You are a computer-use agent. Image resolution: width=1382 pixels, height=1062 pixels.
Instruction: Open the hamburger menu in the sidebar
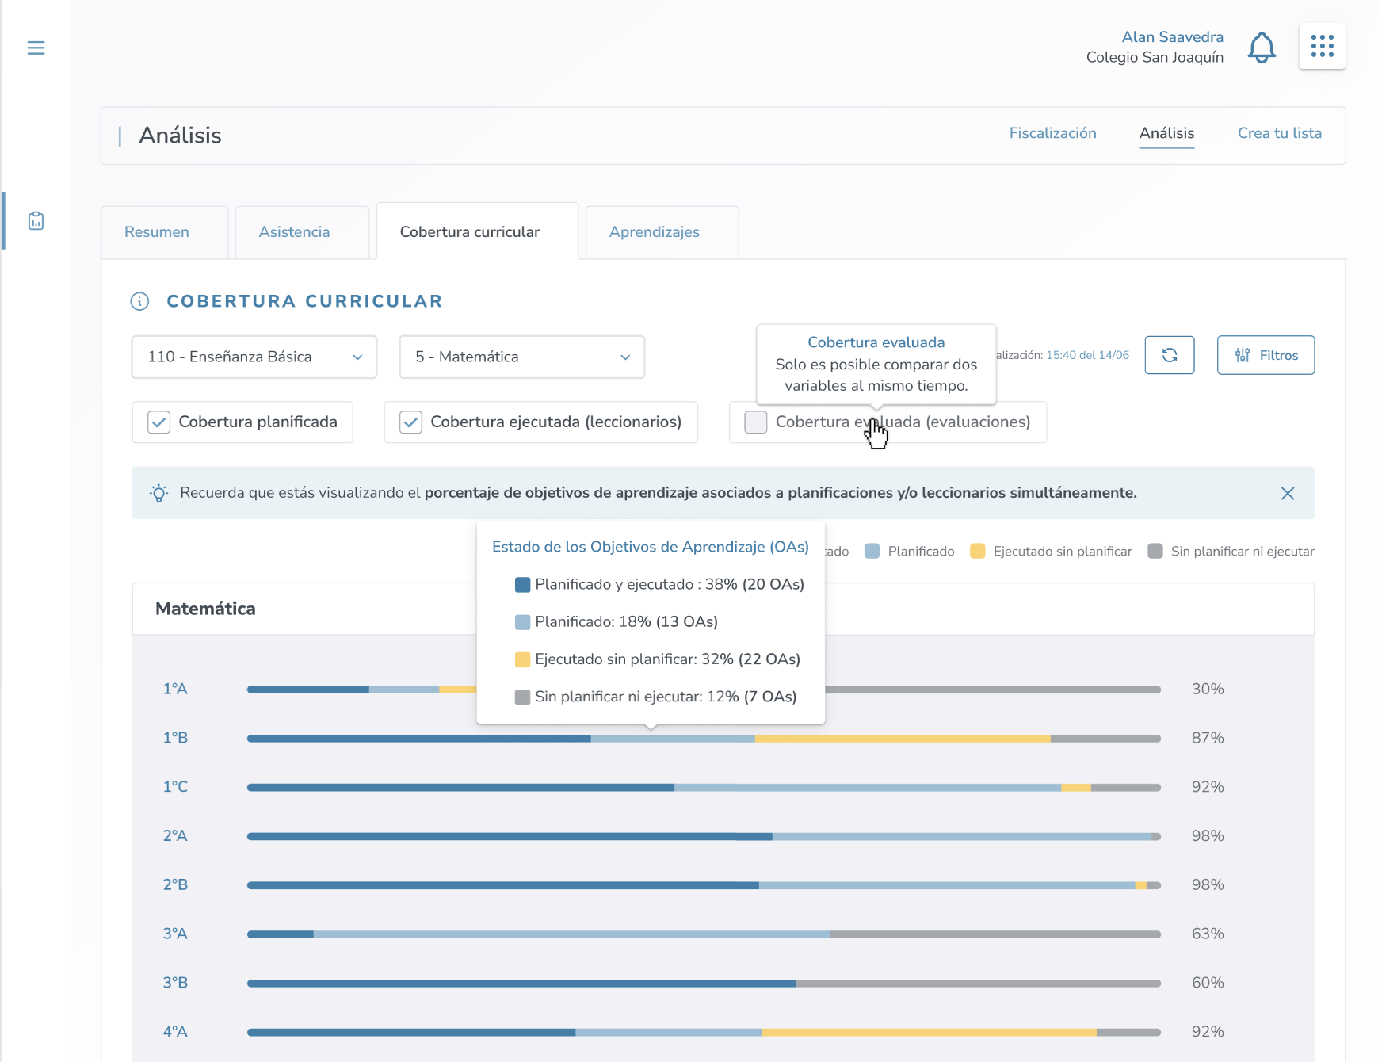tap(36, 48)
